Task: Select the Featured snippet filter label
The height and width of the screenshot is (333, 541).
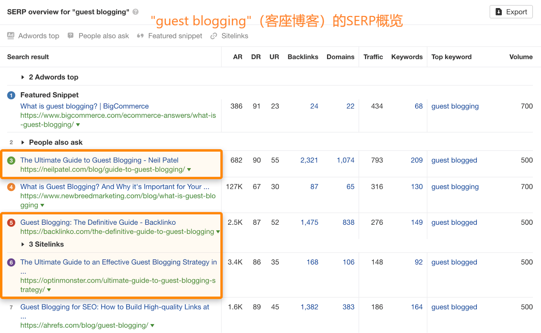Action: [175, 36]
